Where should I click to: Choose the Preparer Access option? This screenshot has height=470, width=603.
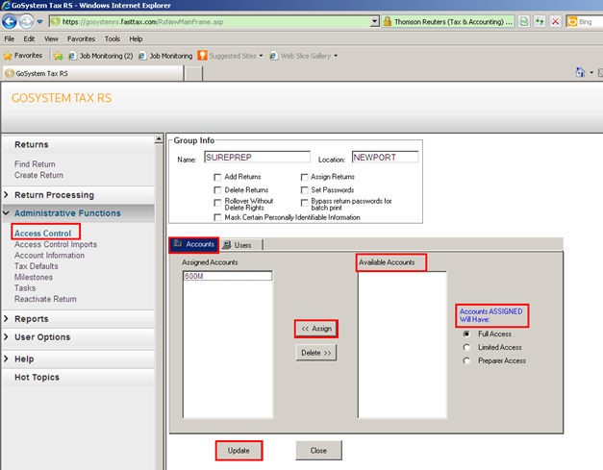tap(467, 361)
